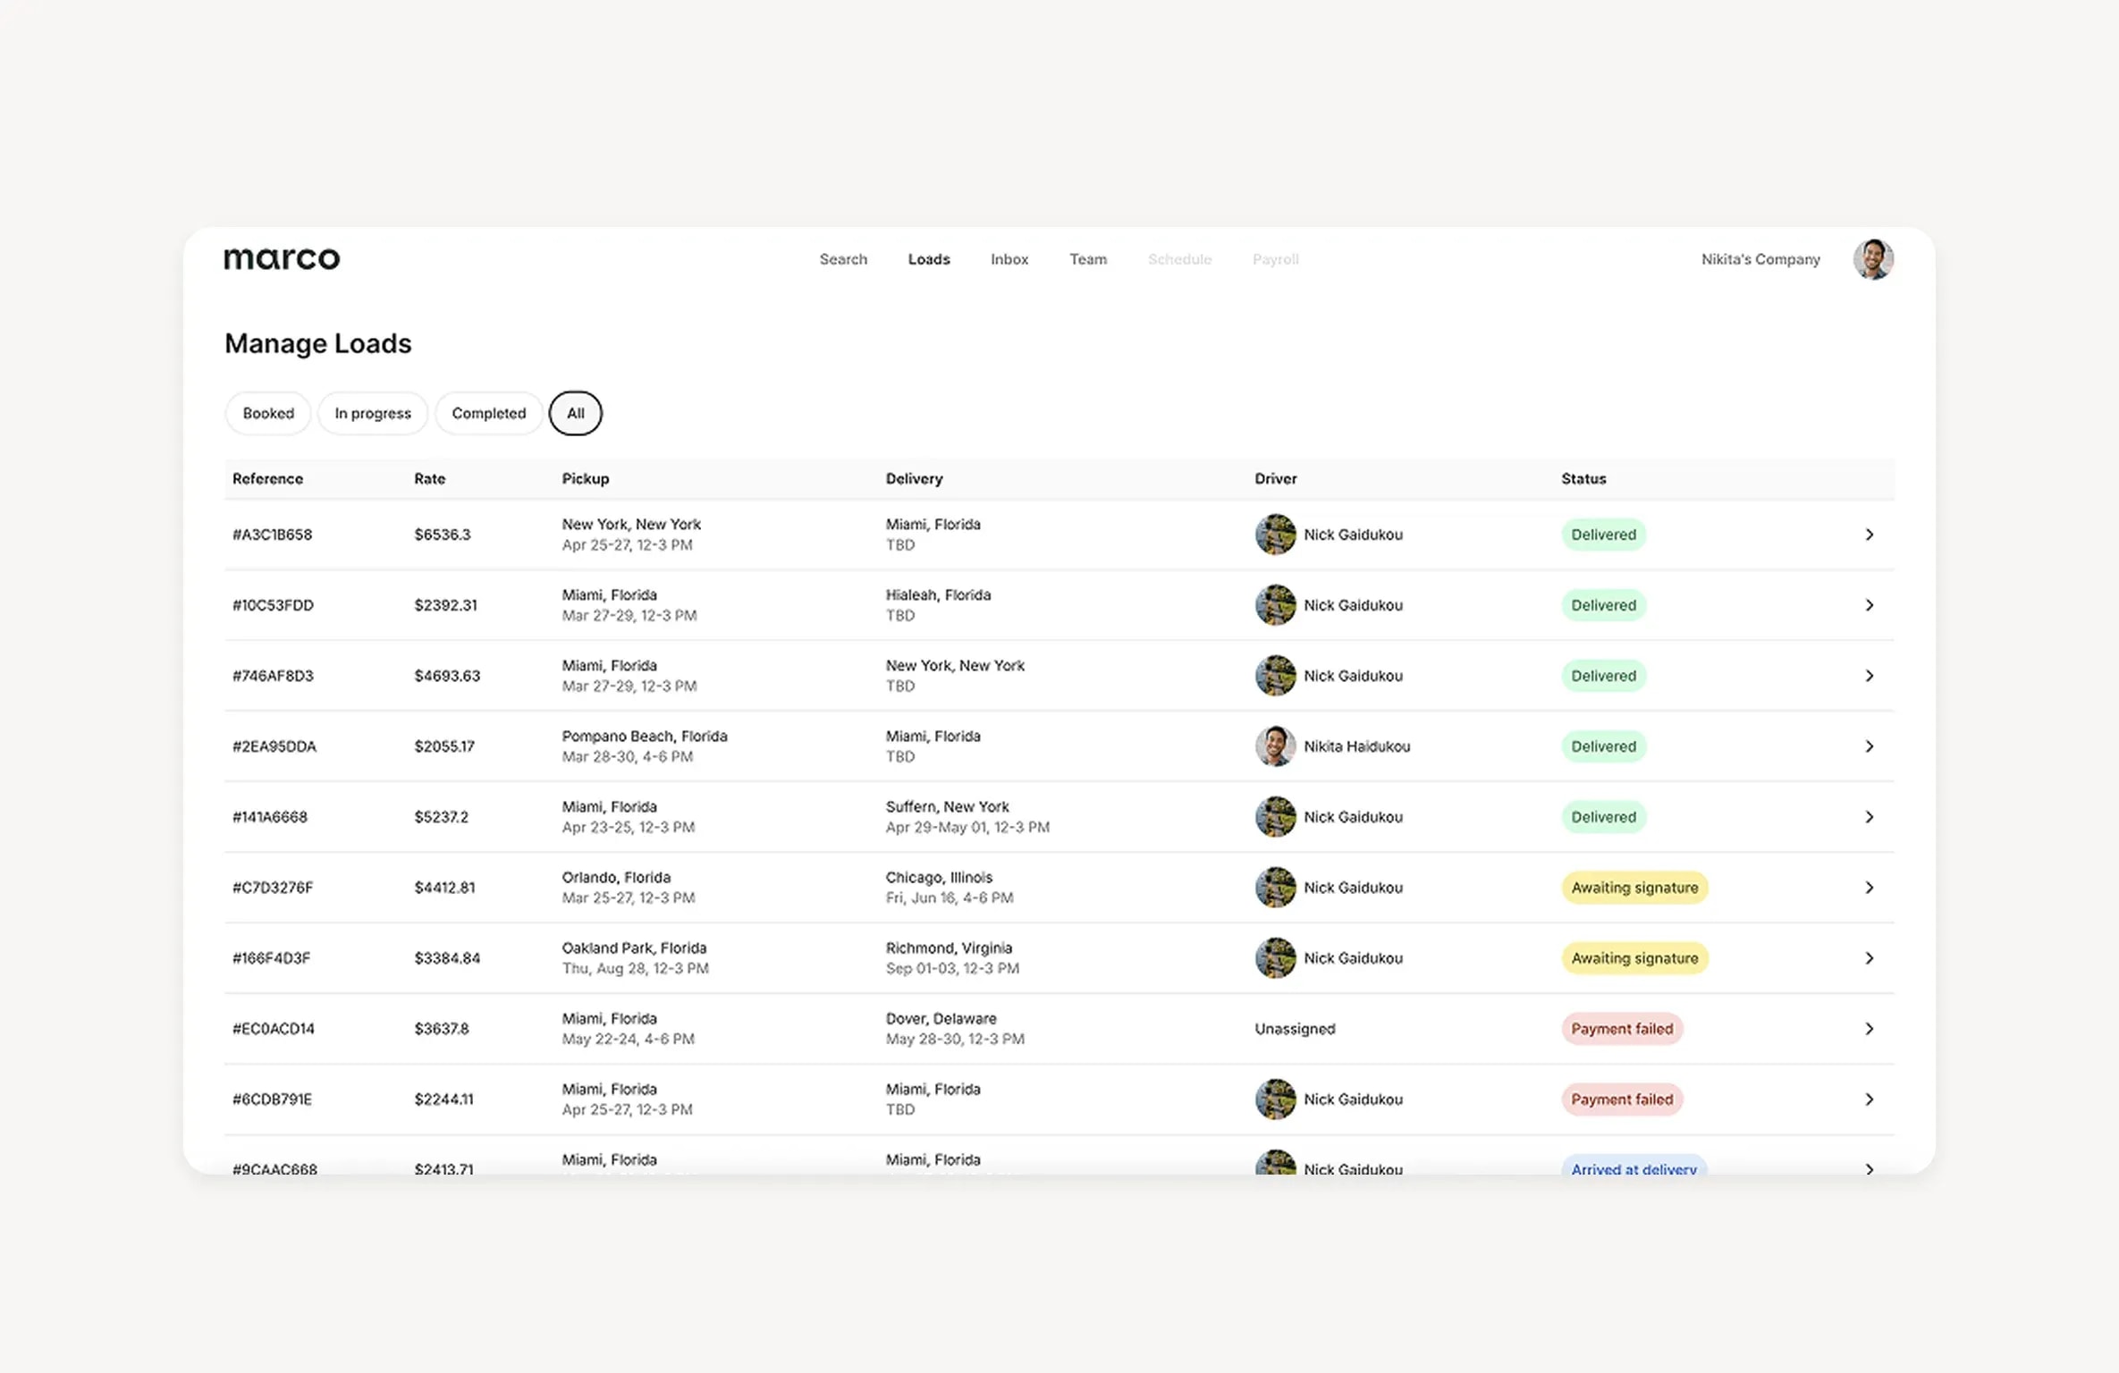The height and width of the screenshot is (1373, 2119).
Task: Click Payment failed badge for #EC0ACD14
Action: coord(1622,1029)
